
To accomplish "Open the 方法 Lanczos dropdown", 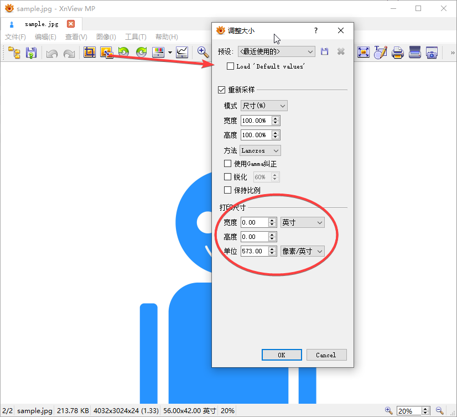I will coord(260,150).
